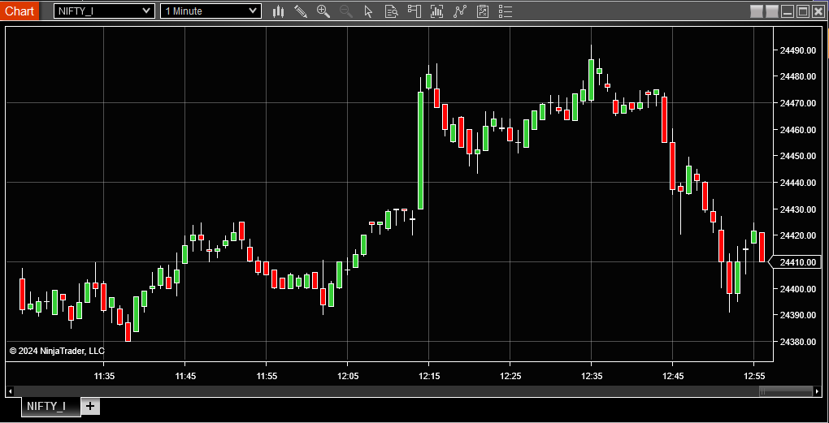Select the Drawing Tools pencil icon

(301, 11)
